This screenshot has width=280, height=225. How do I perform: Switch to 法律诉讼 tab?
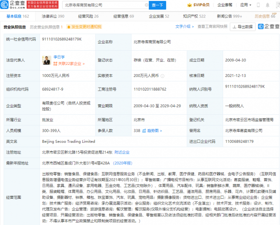click(53, 16)
